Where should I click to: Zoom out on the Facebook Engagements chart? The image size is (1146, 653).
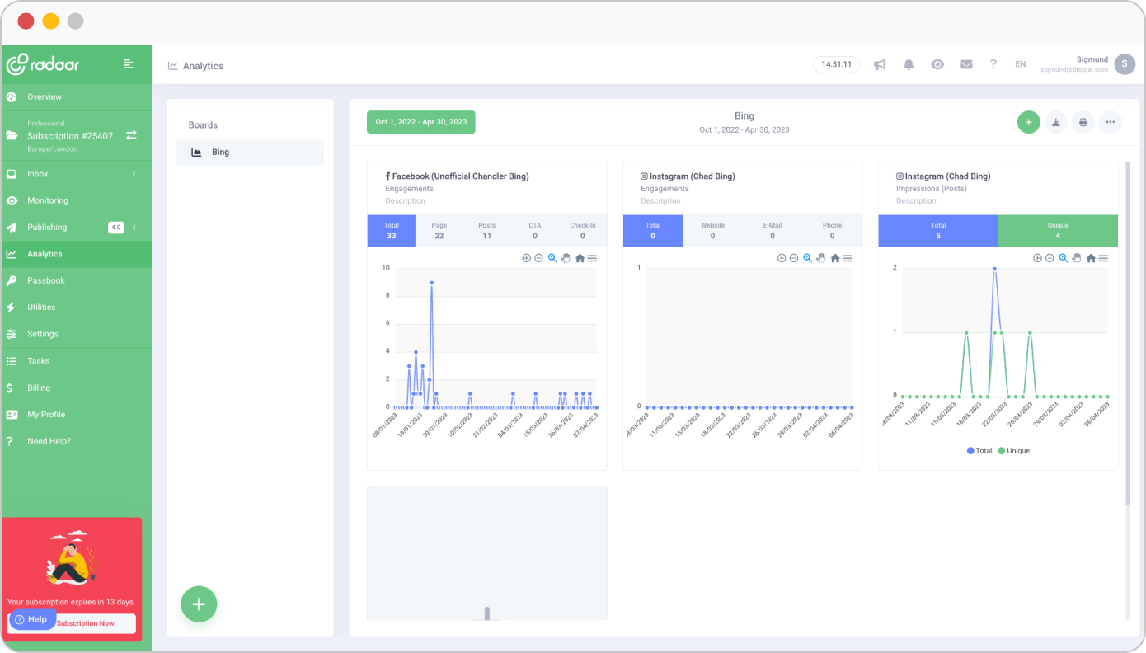[538, 258]
